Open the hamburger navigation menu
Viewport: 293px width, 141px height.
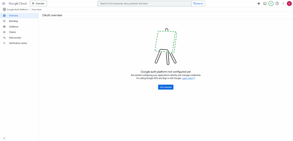(x=3, y=3)
